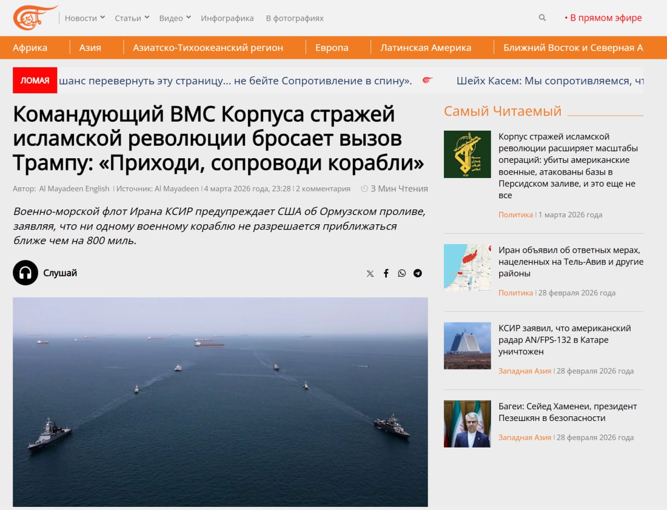
Task: Open the main warships photo
Action: (x=220, y=401)
